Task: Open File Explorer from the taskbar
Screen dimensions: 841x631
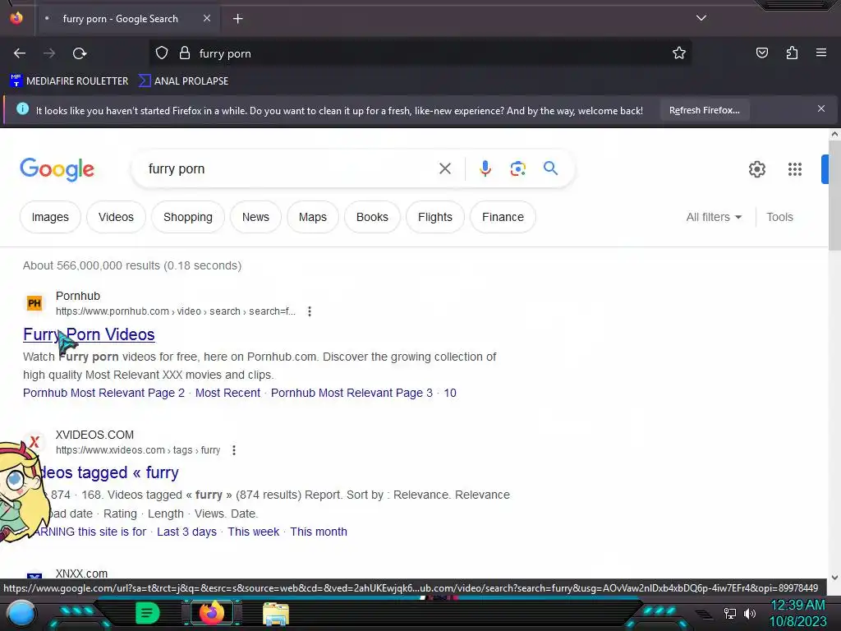Action: coord(276,614)
